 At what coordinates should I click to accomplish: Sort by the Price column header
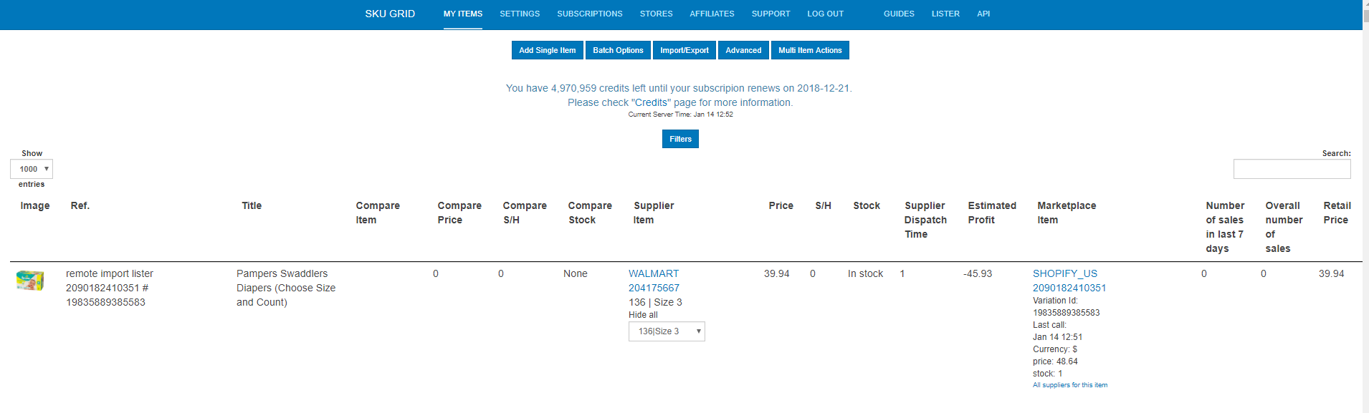point(781,205)
